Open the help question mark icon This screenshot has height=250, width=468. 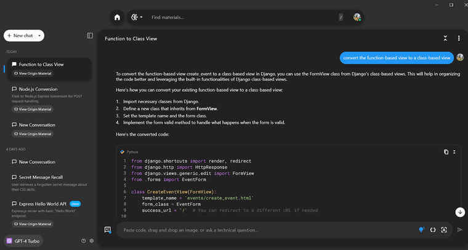click(84, 241)
